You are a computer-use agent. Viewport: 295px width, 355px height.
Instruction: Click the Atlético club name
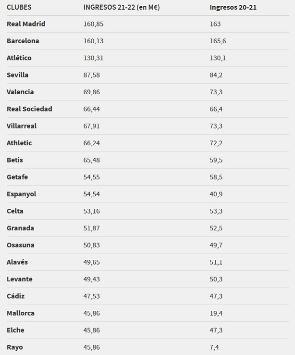click(x=19, y=58)
